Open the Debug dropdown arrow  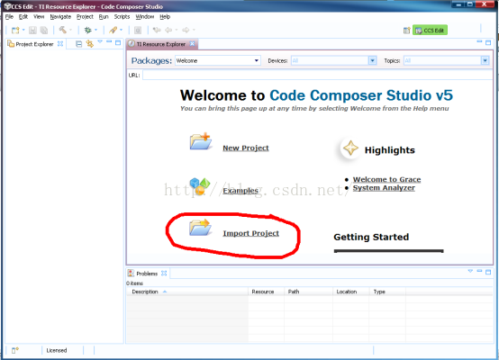(95, 30)
